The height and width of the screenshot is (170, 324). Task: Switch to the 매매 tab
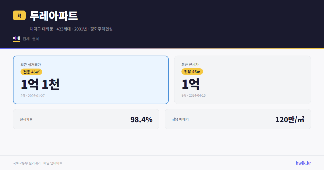16,39
